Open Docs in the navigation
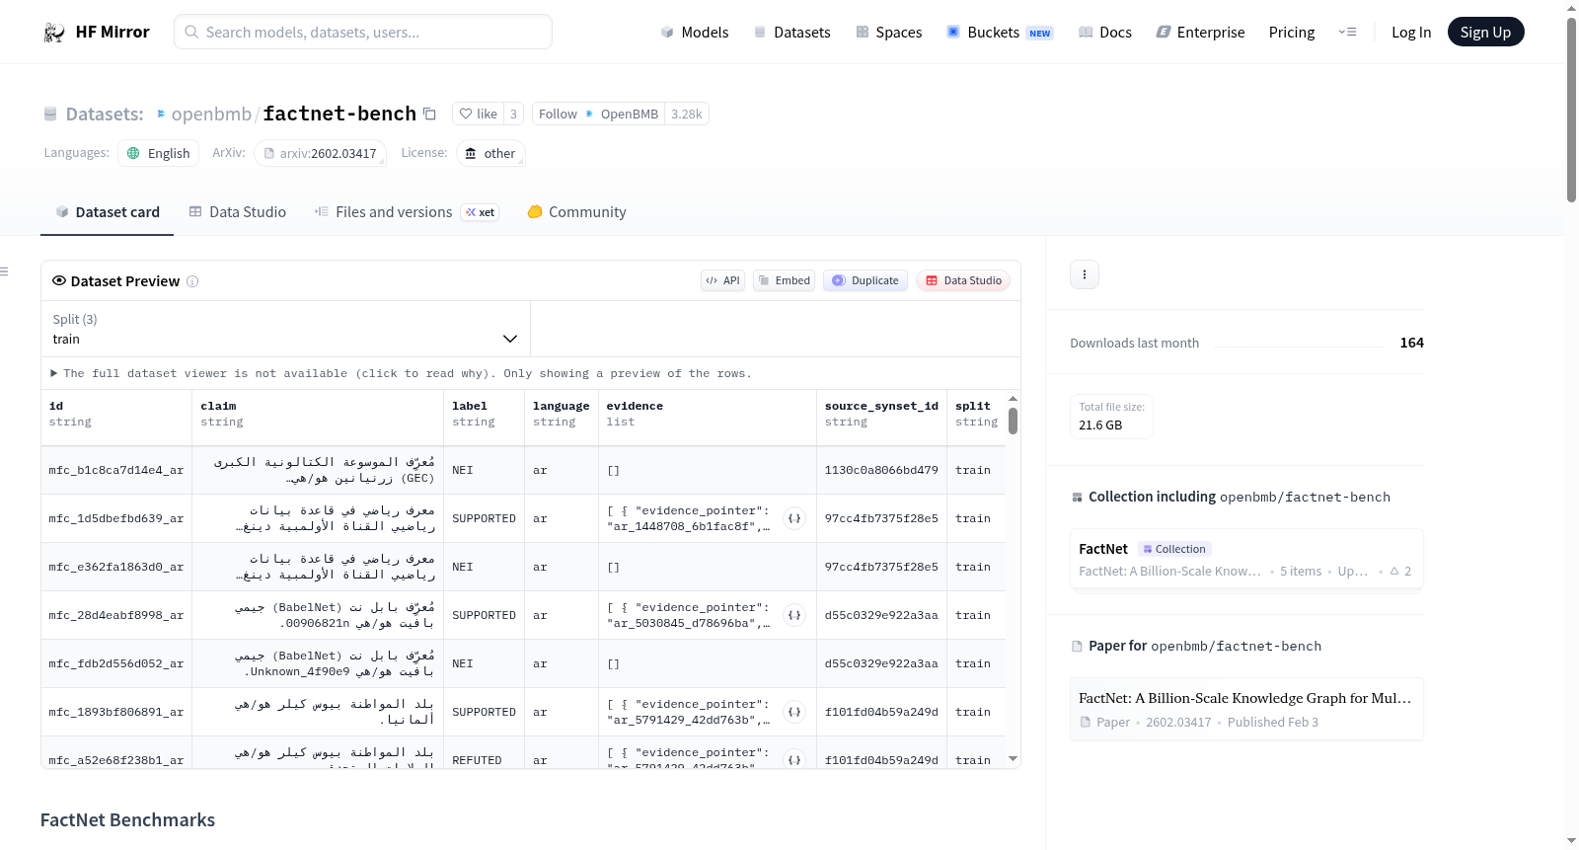The height and width of the screenshot is (850, 1579). tap(1105, 33)
